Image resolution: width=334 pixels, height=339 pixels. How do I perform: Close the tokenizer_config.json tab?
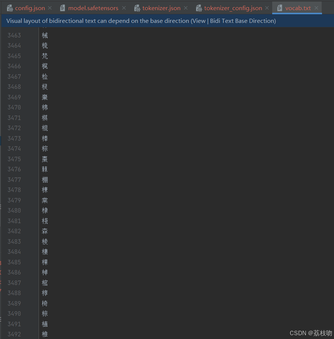267,8
